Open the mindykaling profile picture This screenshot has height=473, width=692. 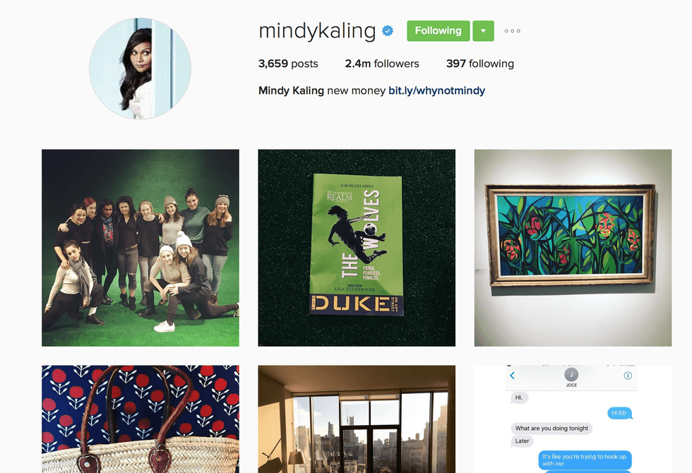click(140, 68)
